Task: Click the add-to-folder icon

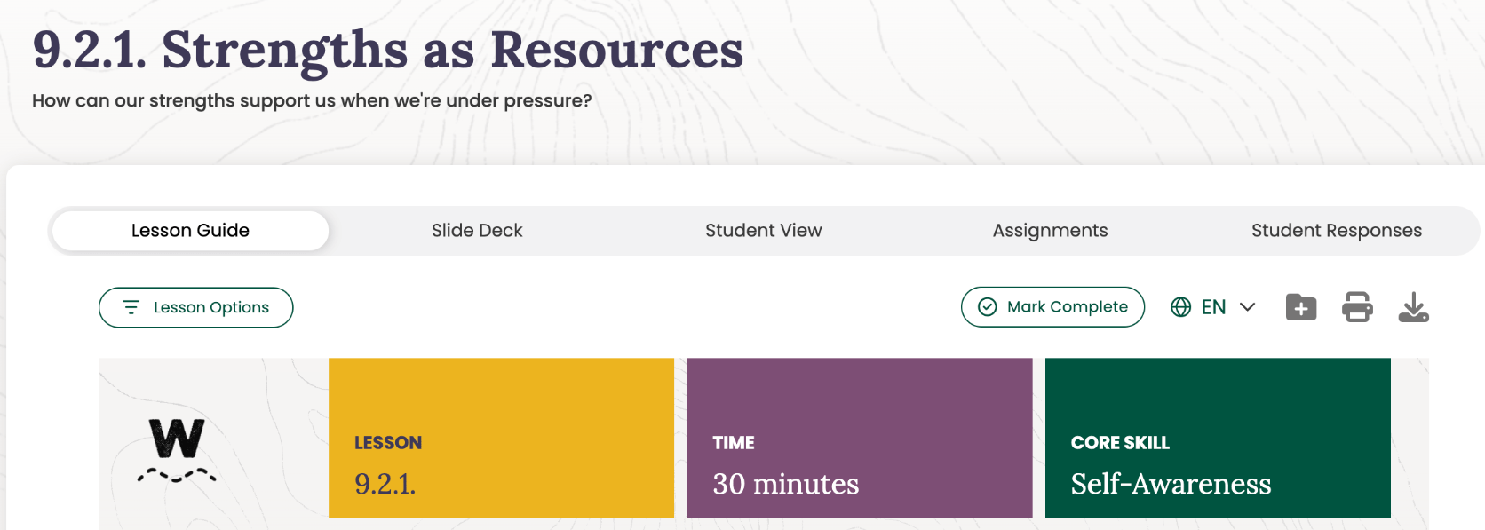Action: click(1301, 307)
